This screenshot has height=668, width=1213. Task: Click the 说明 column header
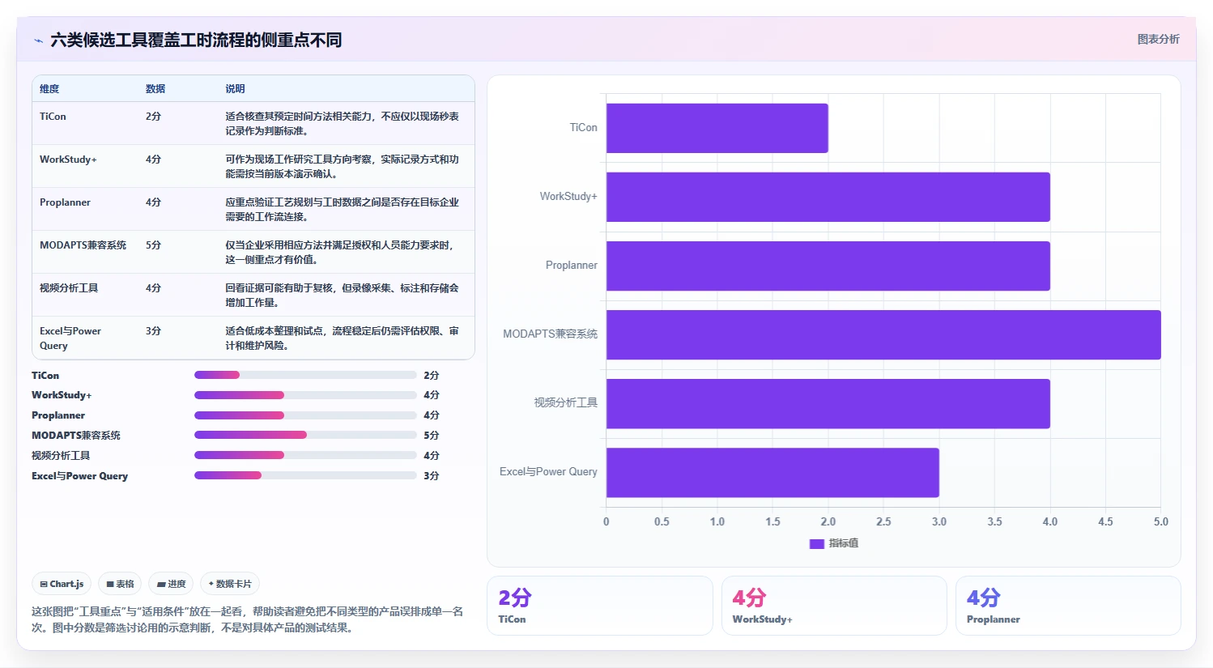(235, 89)
